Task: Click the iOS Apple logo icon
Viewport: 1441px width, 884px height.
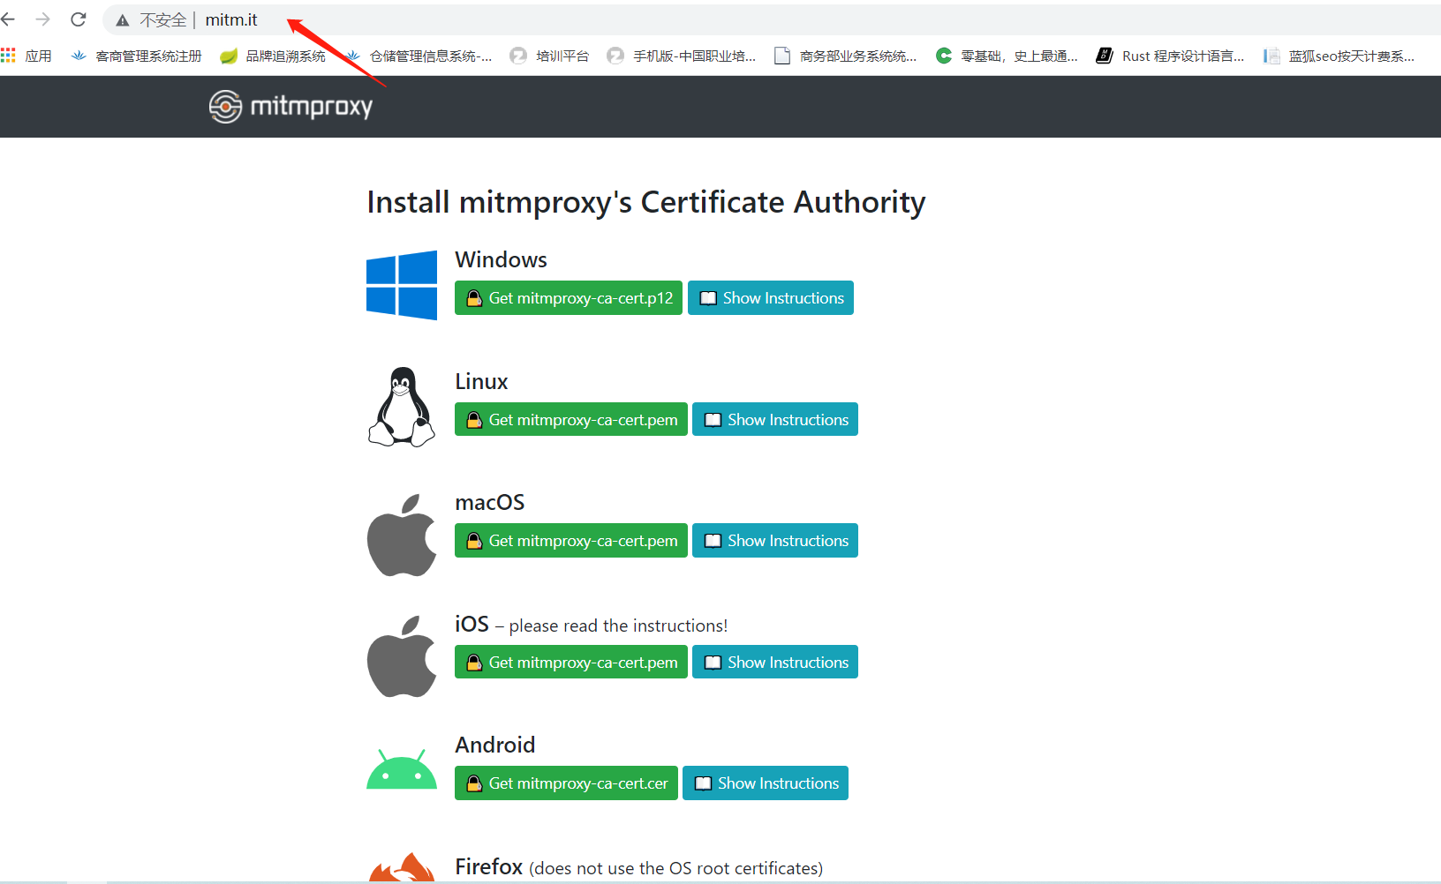Action: tap(402, 656)
